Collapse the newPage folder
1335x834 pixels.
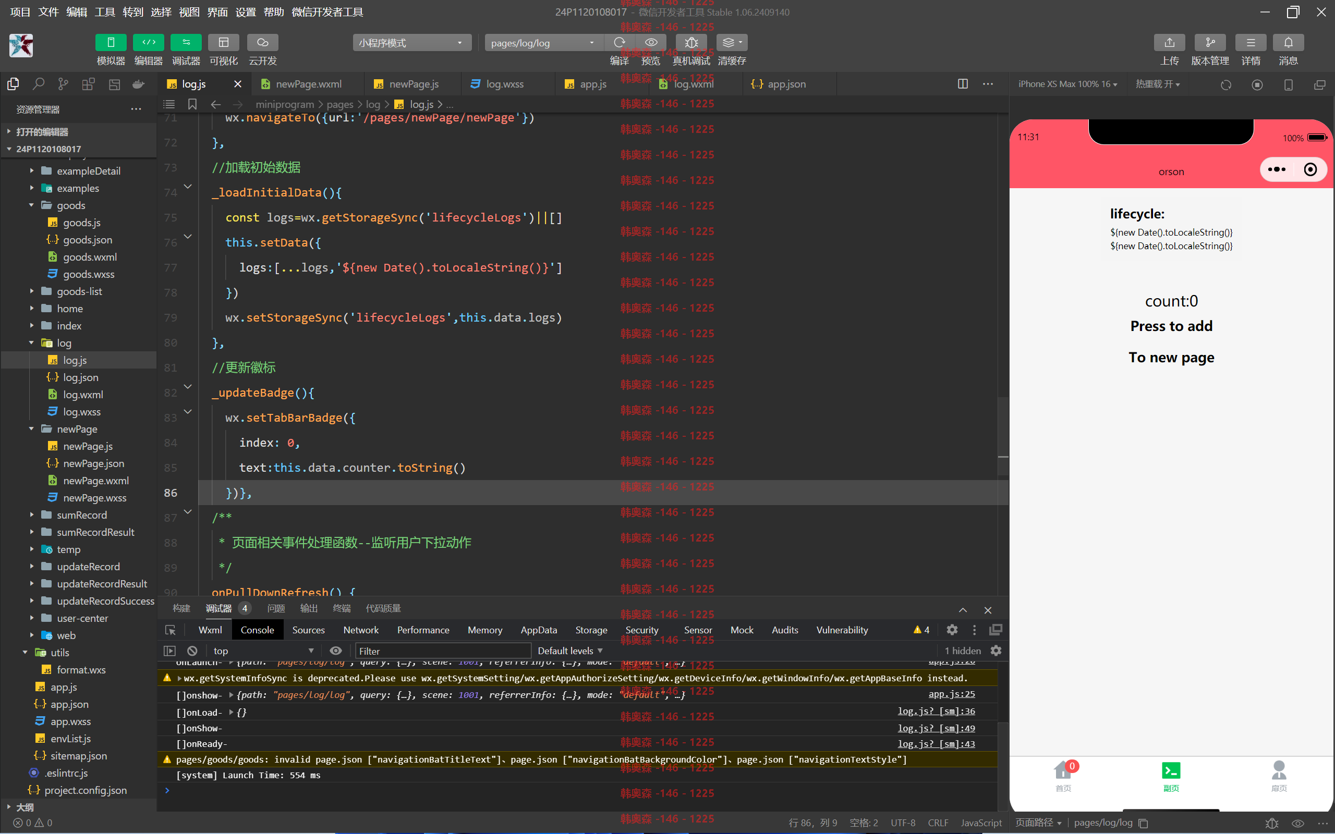coord(31,429)
